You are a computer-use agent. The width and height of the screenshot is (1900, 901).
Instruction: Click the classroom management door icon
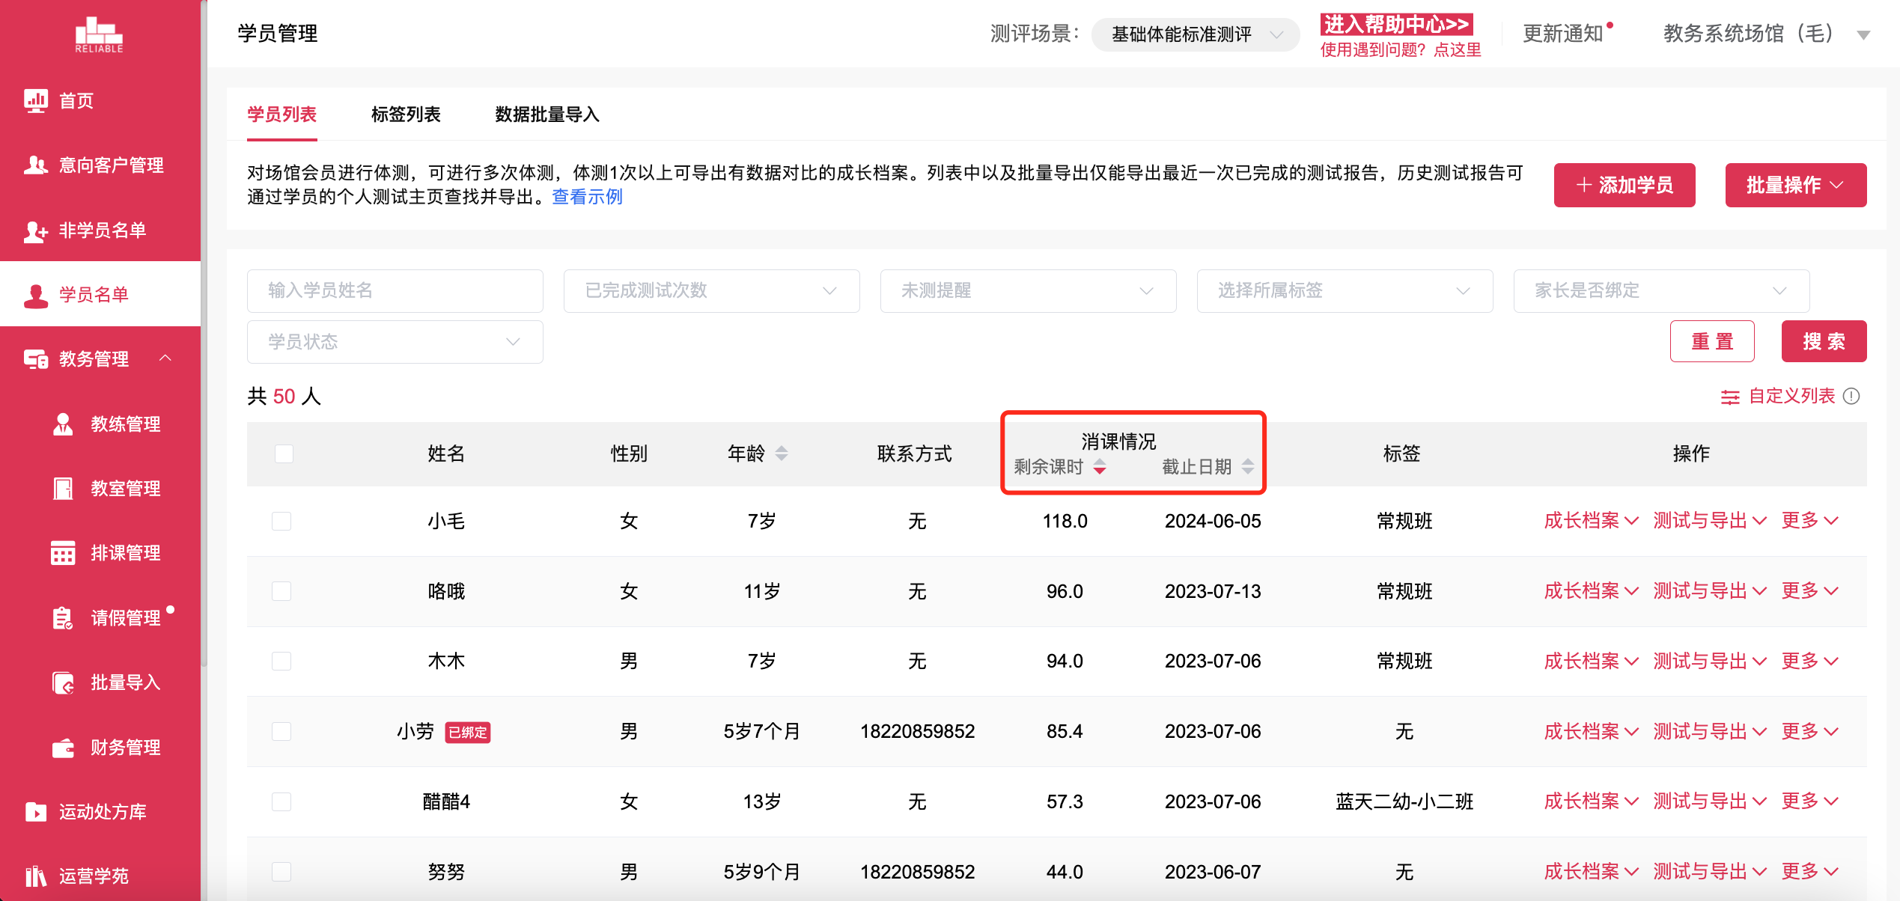(63, 489)
